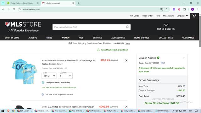201x113 pixels.
Task: Go back to the previous page
Action: coord(3,9)
